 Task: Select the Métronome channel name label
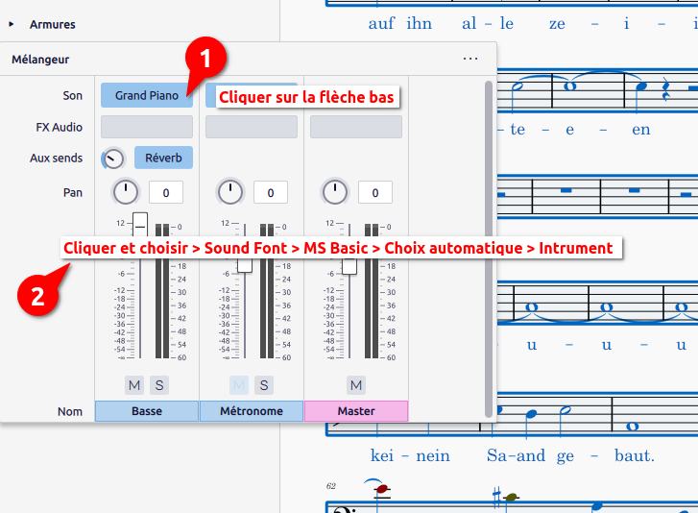click(x=252, y=411)
